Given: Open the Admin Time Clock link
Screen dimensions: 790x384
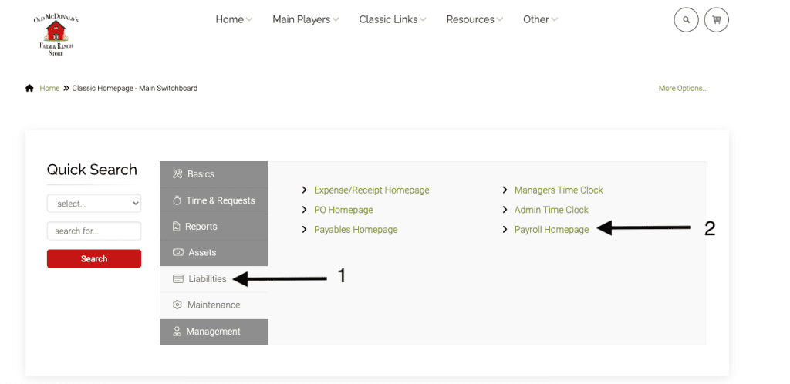Looking at the screenshot, I should [x=551, y=210].
